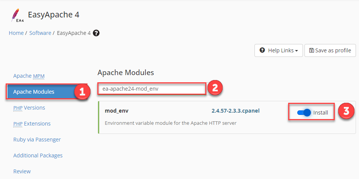Screen dimensions: 359x179
Task: Click the Save as profile button
Action: click(330, 50)
